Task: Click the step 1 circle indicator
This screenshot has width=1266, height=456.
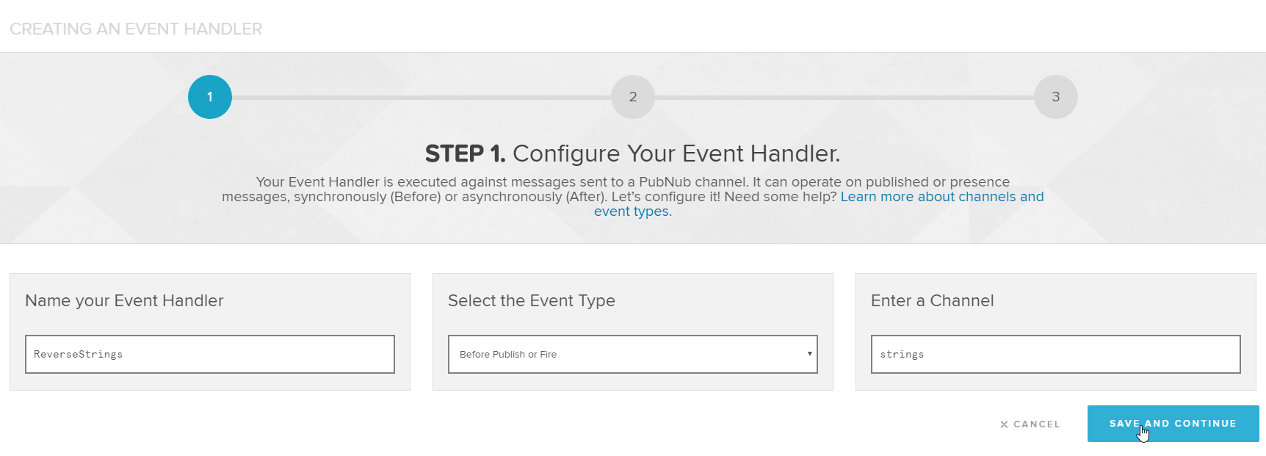Action: 210,97
